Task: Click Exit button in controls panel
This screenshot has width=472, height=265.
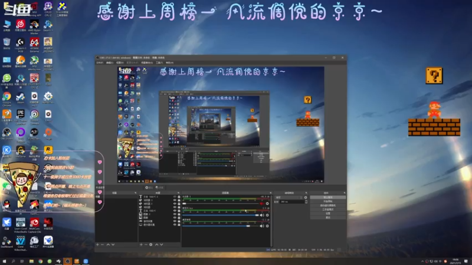Action: click(x=328, y=217)
